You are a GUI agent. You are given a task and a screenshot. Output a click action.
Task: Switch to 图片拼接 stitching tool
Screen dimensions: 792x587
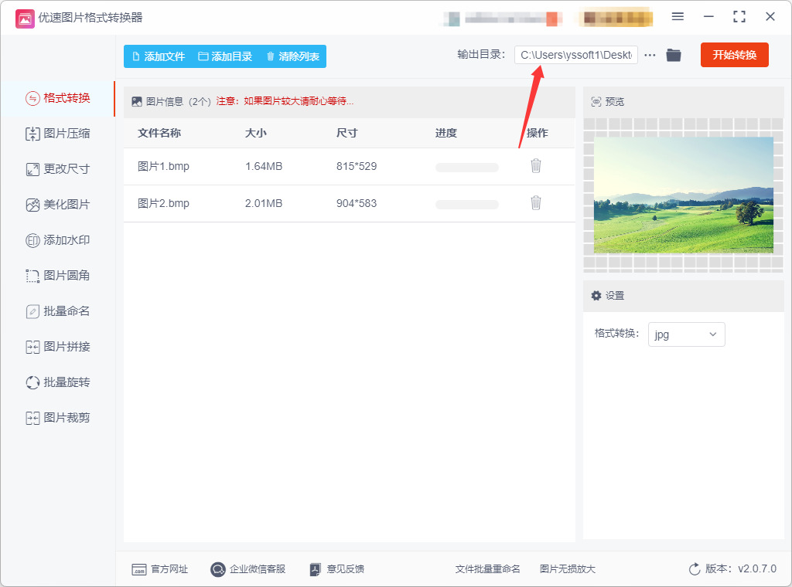[58, 347]
